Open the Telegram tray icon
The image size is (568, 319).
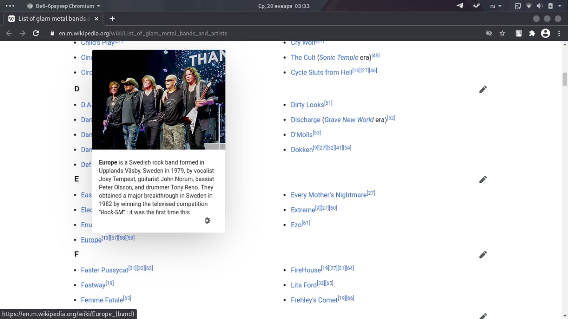click(x=460, y=6)
